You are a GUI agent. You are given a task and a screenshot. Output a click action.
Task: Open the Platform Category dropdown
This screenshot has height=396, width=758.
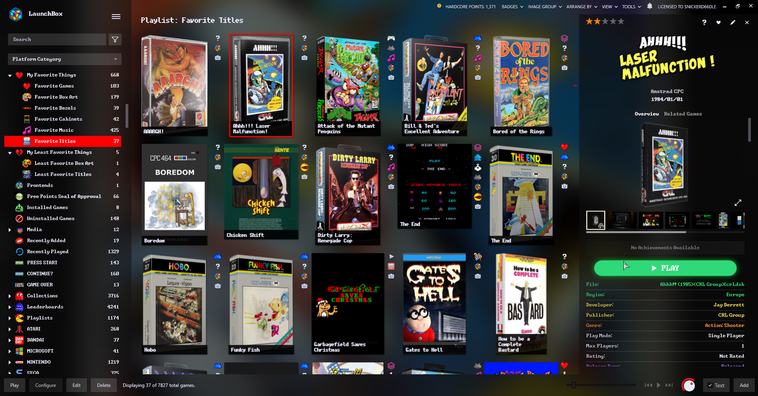[65, 59]
